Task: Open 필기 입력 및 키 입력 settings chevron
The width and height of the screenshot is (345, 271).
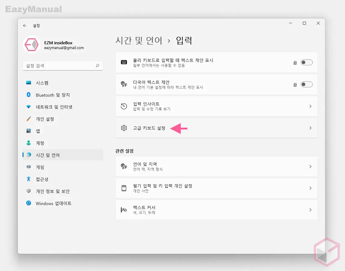Action: click(310, 188)
